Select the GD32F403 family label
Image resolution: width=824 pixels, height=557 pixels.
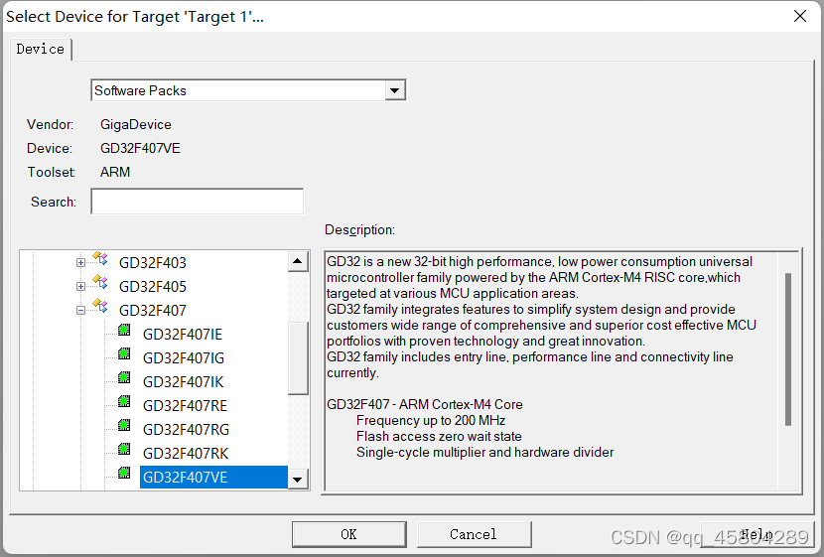(x=153, y=263)
